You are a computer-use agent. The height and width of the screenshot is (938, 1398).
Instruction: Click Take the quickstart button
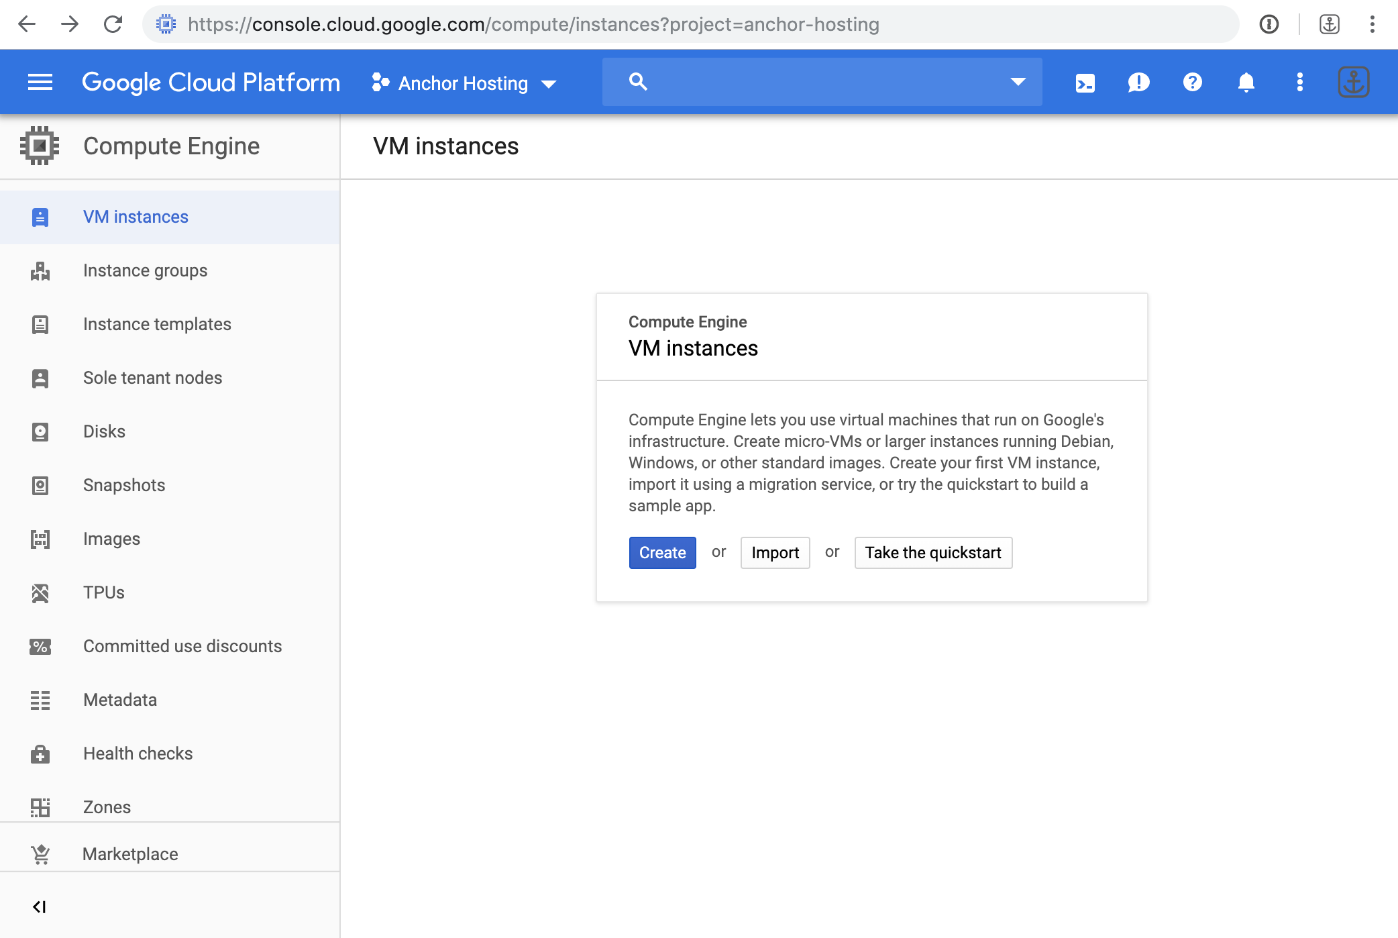pos(933,553)
